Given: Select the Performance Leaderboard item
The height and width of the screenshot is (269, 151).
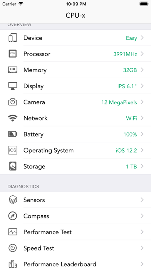Looking at the screenshot, I should click(x=75, y=262).
